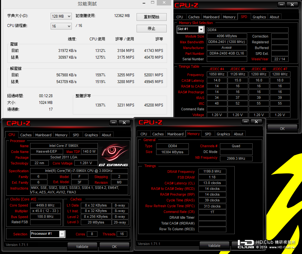Close the 效能測試 benchmark window
Viewport: 302px width, 254px height.
point(164,3)
